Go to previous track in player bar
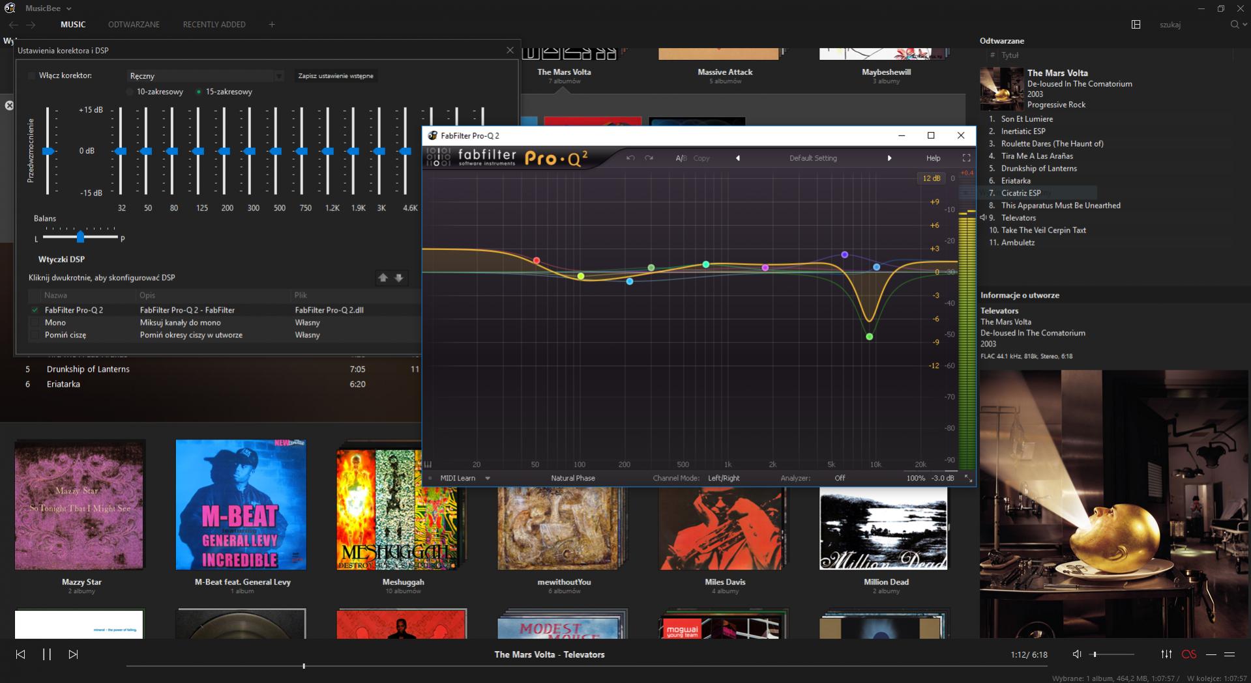 coord(20,654)
